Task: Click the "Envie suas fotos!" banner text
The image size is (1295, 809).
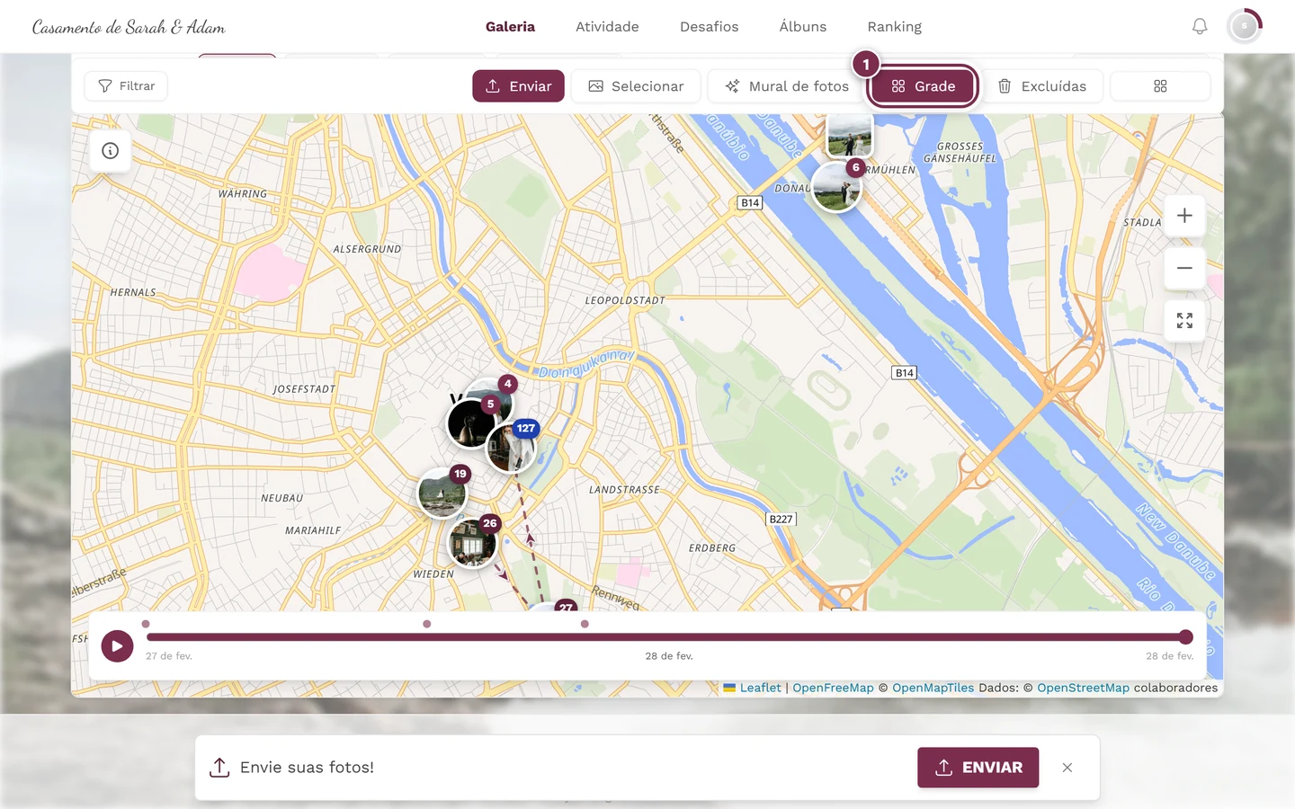Action: click(307, 768)
